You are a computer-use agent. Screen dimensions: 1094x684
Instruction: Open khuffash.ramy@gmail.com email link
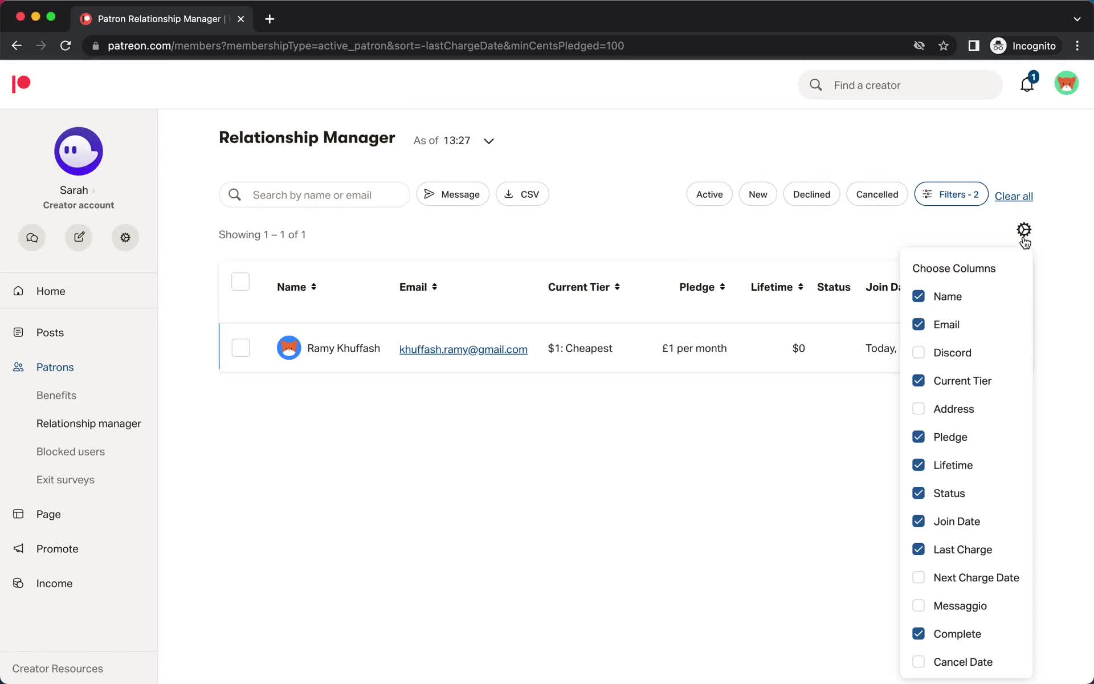coord(462,348)
